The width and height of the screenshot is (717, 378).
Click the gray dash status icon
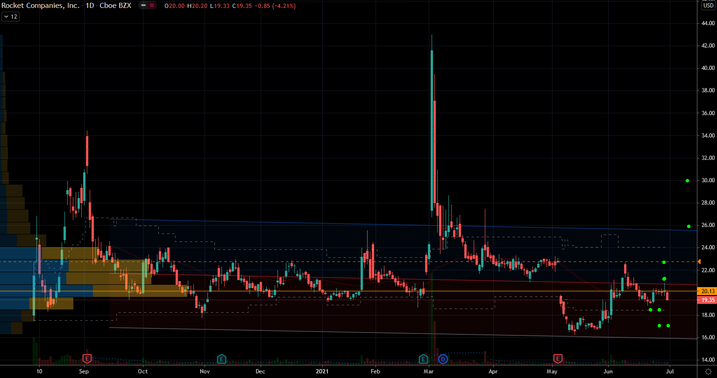(x=144, y=6)
